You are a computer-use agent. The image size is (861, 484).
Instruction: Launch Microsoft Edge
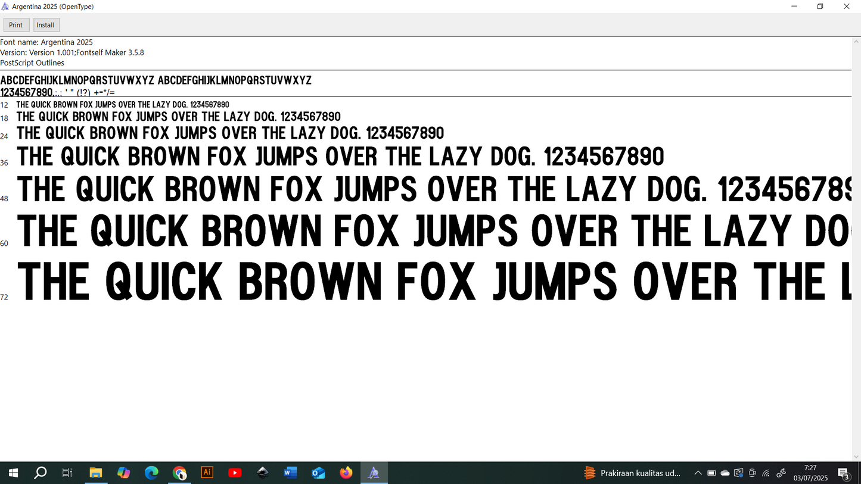click(151, 473)
